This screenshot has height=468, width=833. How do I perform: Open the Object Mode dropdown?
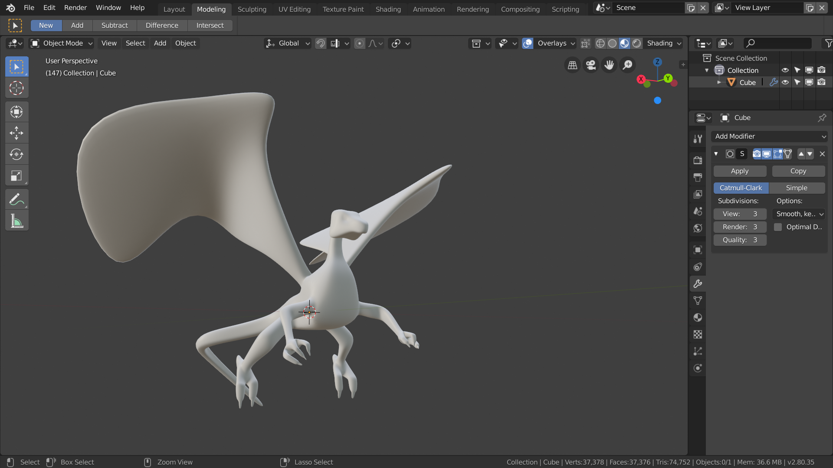[x=62, y=43]
